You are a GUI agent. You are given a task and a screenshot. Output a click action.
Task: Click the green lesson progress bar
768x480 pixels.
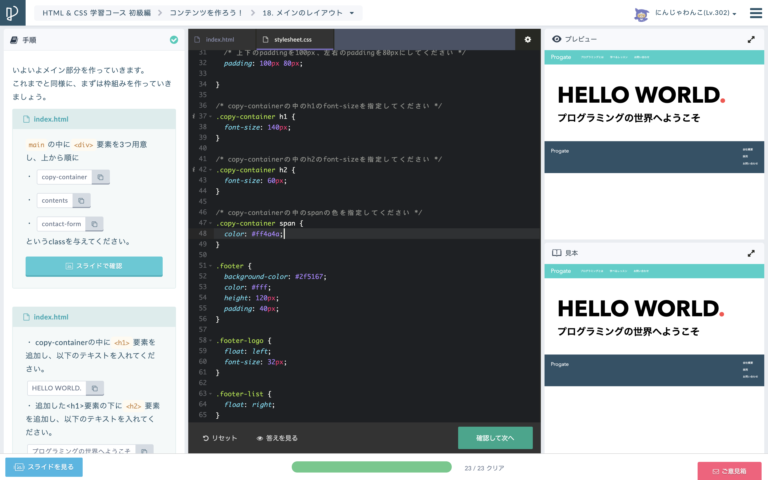click(371, 467)
